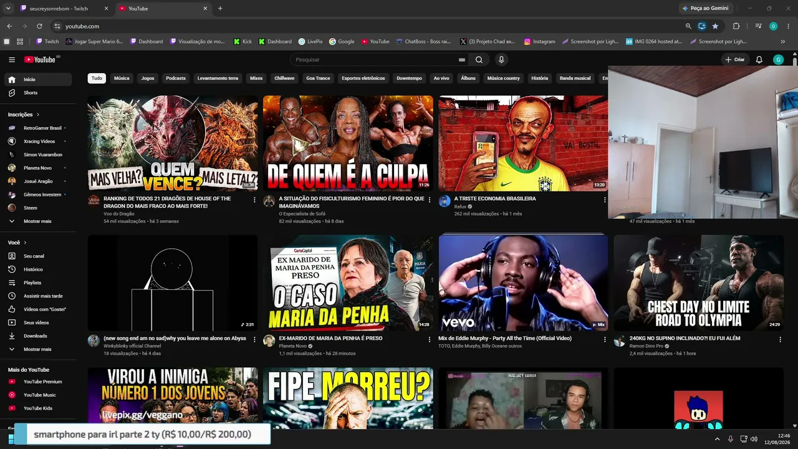Open options menu for Eddie Murphy mix

click(605, 340)
